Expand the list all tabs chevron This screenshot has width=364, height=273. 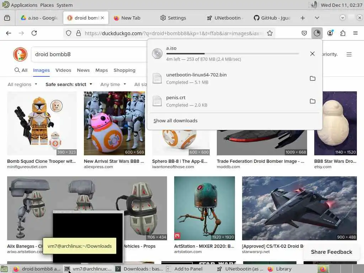[x=317, y=18]
